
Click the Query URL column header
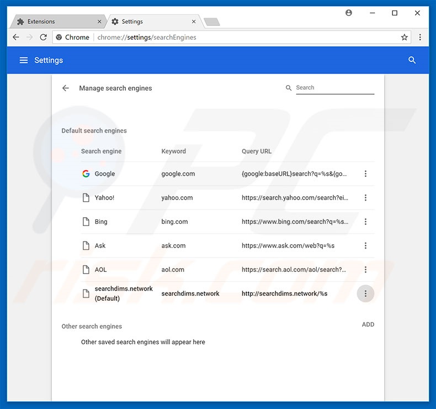[x=257, y=151]
